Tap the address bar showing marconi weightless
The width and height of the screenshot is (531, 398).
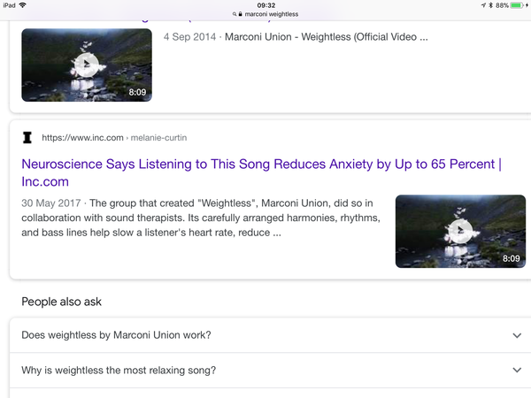pos(265,14)
